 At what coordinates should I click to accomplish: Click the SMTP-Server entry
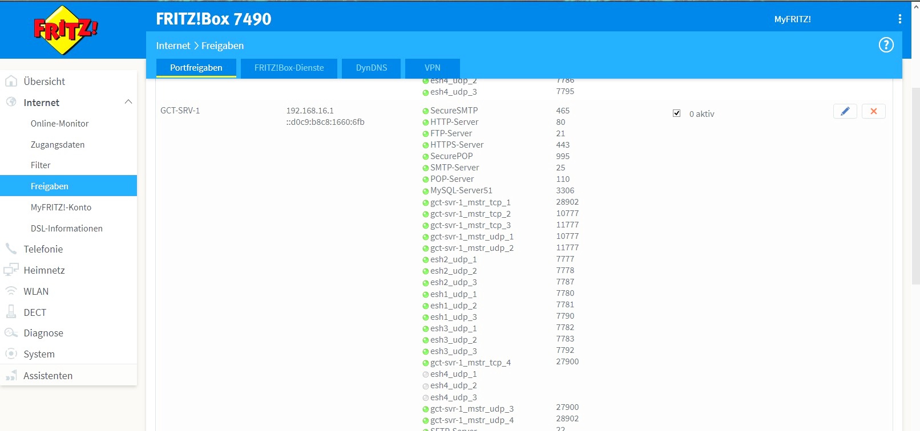coord(455,168)
